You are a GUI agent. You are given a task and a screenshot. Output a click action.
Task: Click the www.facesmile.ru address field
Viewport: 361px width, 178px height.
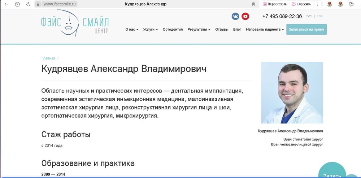click(60, 4)
